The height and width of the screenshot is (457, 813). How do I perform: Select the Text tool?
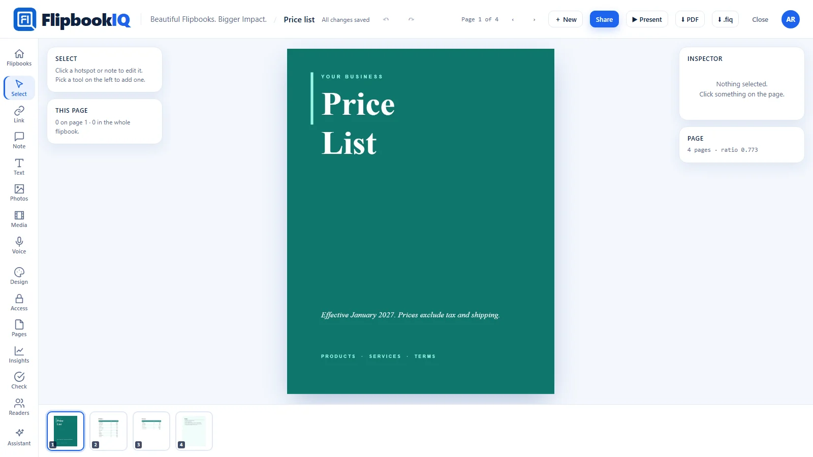[x=19, y=167]
